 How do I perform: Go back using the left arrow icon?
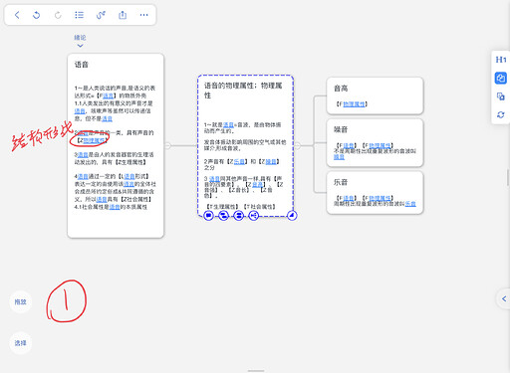click(17, 15)
